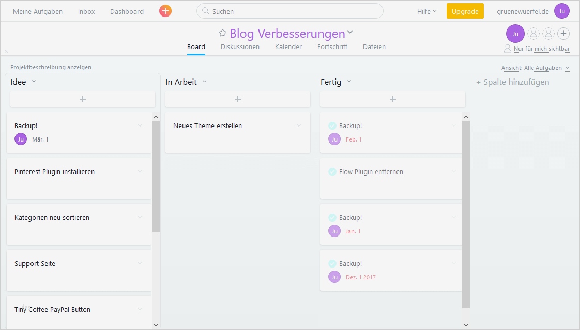Click the search magnifier icon
Screen dimensions: 580x330
pos(206,11)
